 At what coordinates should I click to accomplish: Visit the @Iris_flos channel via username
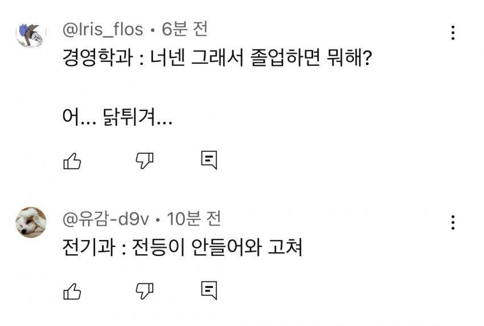(x=102, y=29)
